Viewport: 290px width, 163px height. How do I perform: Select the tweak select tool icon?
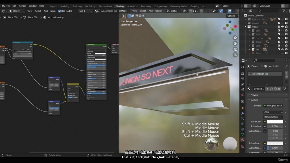[x=124, y=16]
